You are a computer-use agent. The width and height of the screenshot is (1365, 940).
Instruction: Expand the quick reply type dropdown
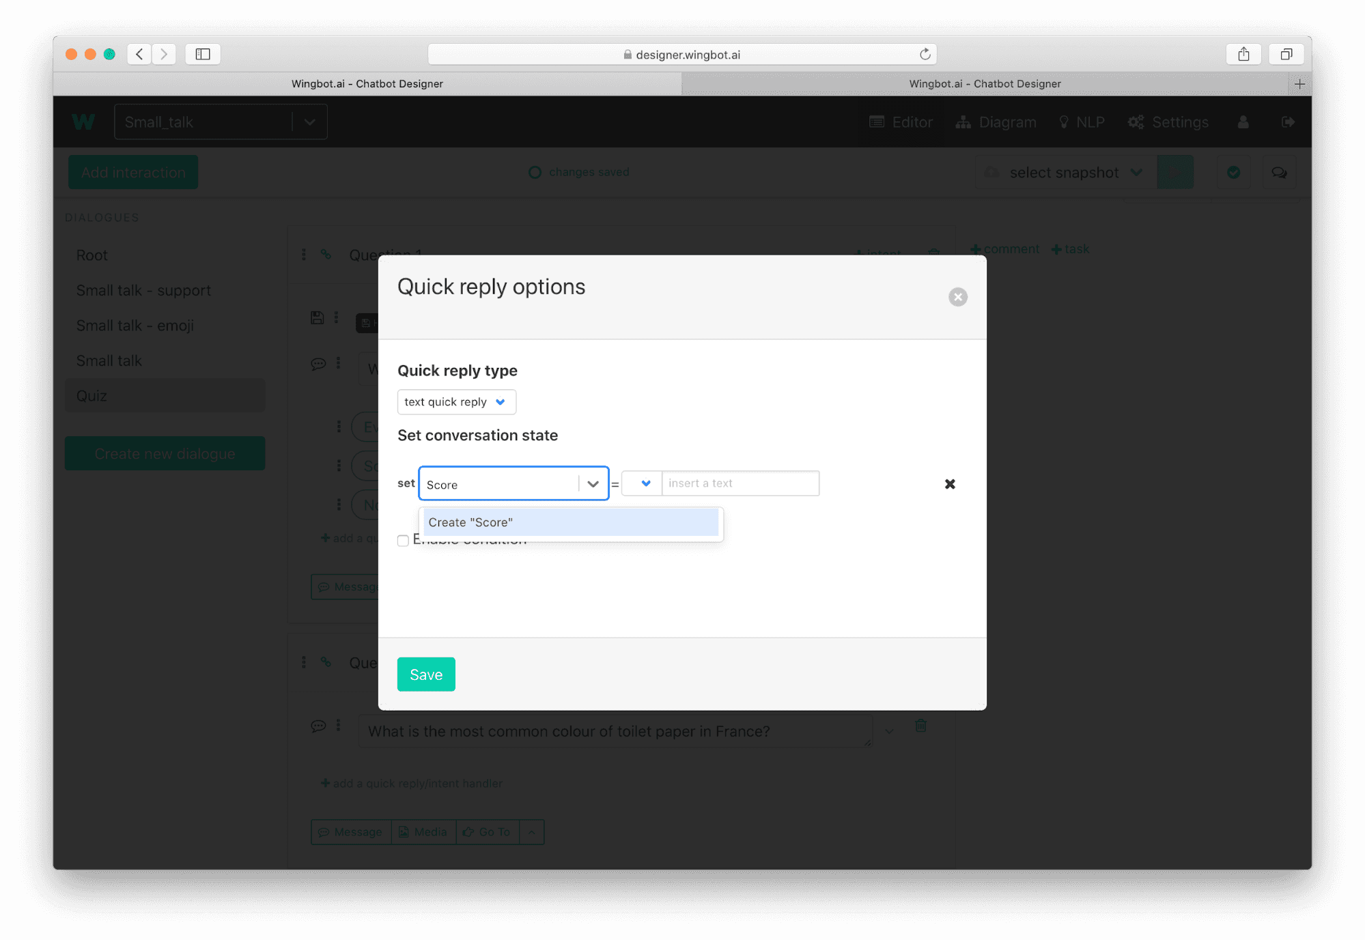pyautogui.click(x=454, y=402)
